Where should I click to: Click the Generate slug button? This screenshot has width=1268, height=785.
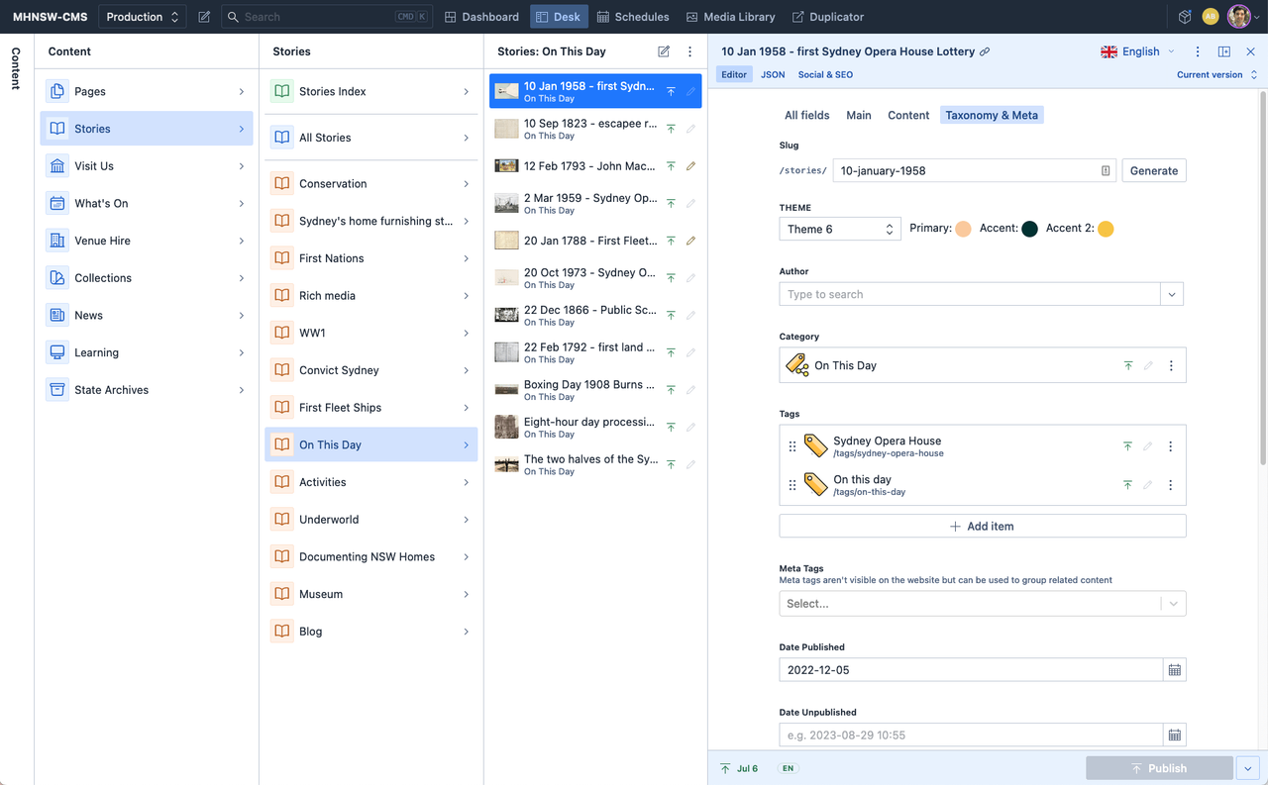point(1154,170)
